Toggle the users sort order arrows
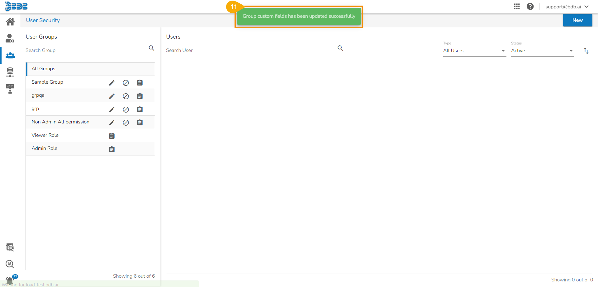This screenshot has width=598, height=287. click(586, 51)
